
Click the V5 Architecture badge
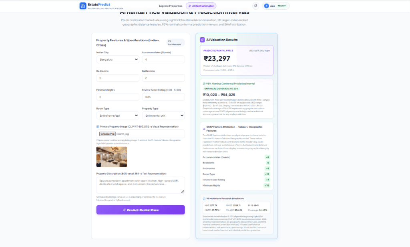[175, 43]
